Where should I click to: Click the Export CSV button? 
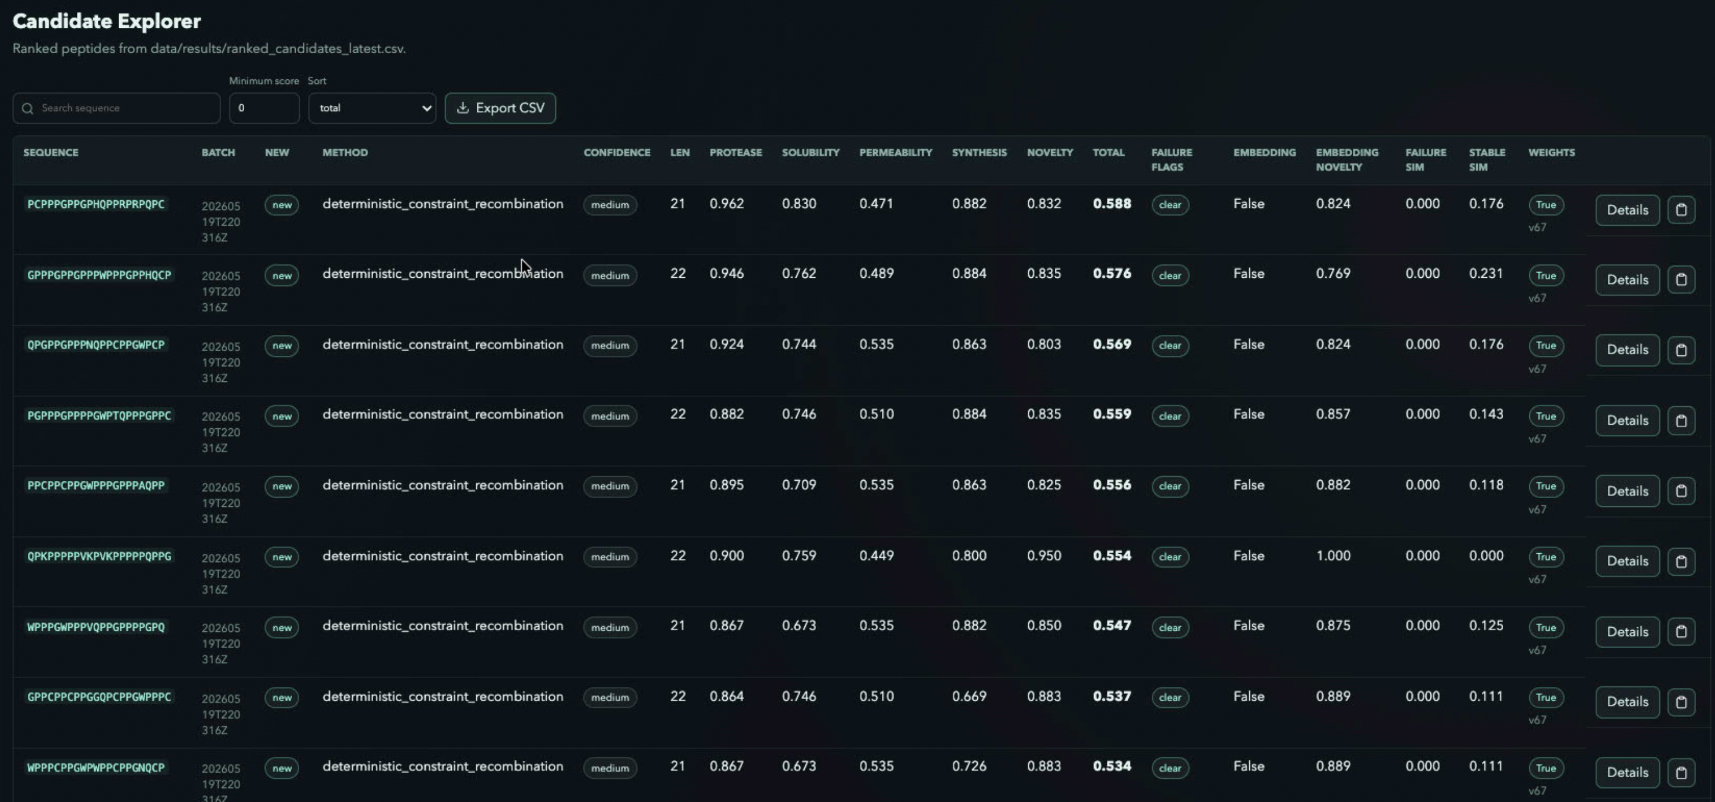tap(500, 108)
